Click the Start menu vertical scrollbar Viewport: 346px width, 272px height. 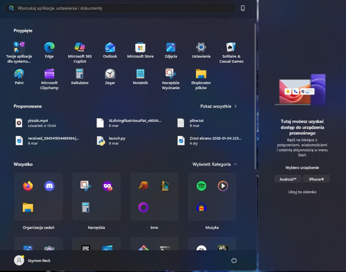pos(255,96)
